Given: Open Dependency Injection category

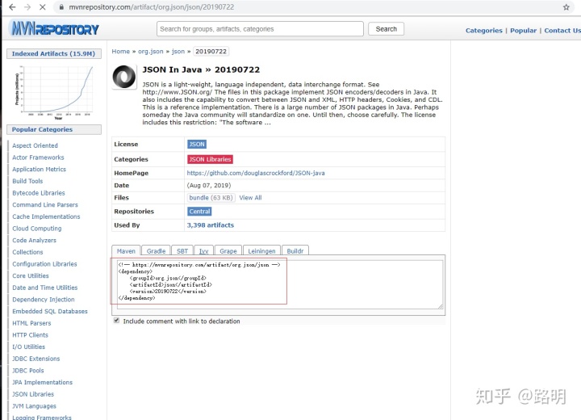Looking at the screenshot, I should pos(44,300).
